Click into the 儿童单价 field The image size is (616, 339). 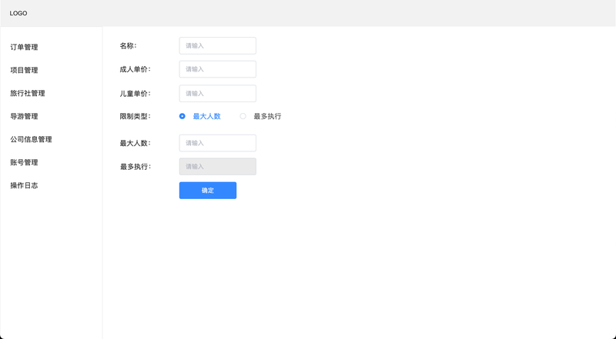coord(218,93)
